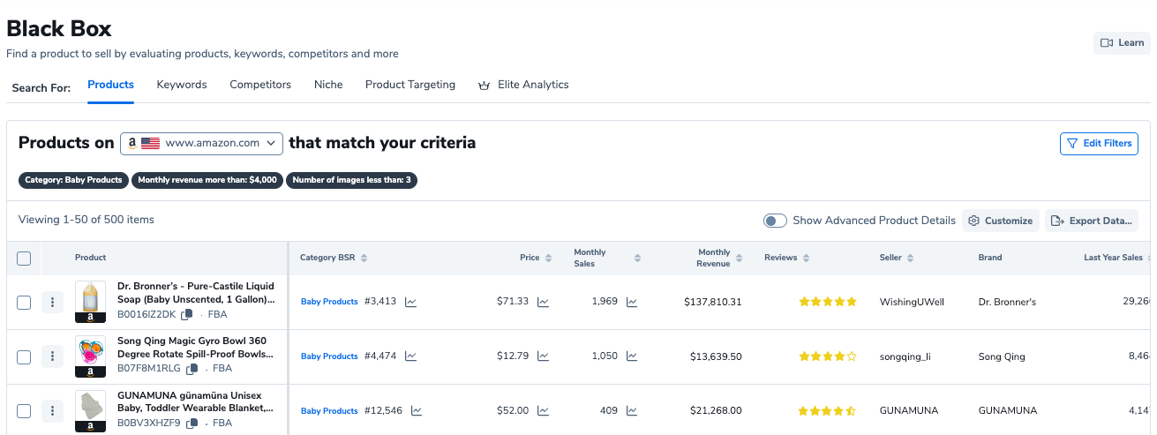
Task: Copy ASIN B0016IZ2DK with the copy icon
Action: 187,315
